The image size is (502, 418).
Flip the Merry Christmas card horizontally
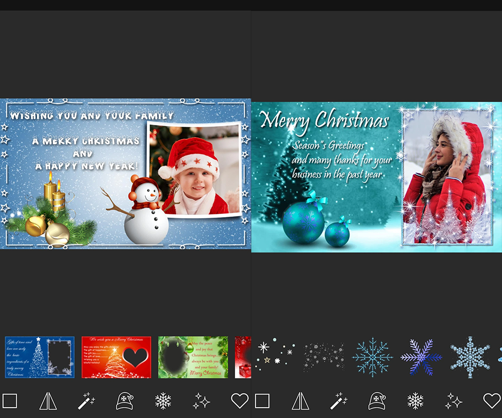pyautogui.click(x=301, y=400)
